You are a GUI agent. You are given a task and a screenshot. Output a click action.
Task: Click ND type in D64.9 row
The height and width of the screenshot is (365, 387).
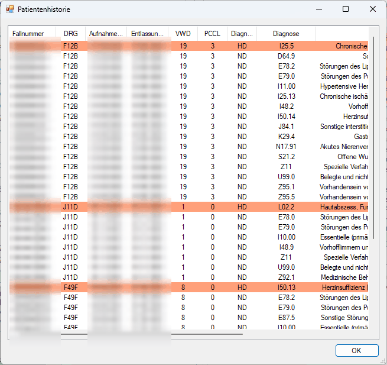point(242,56)
